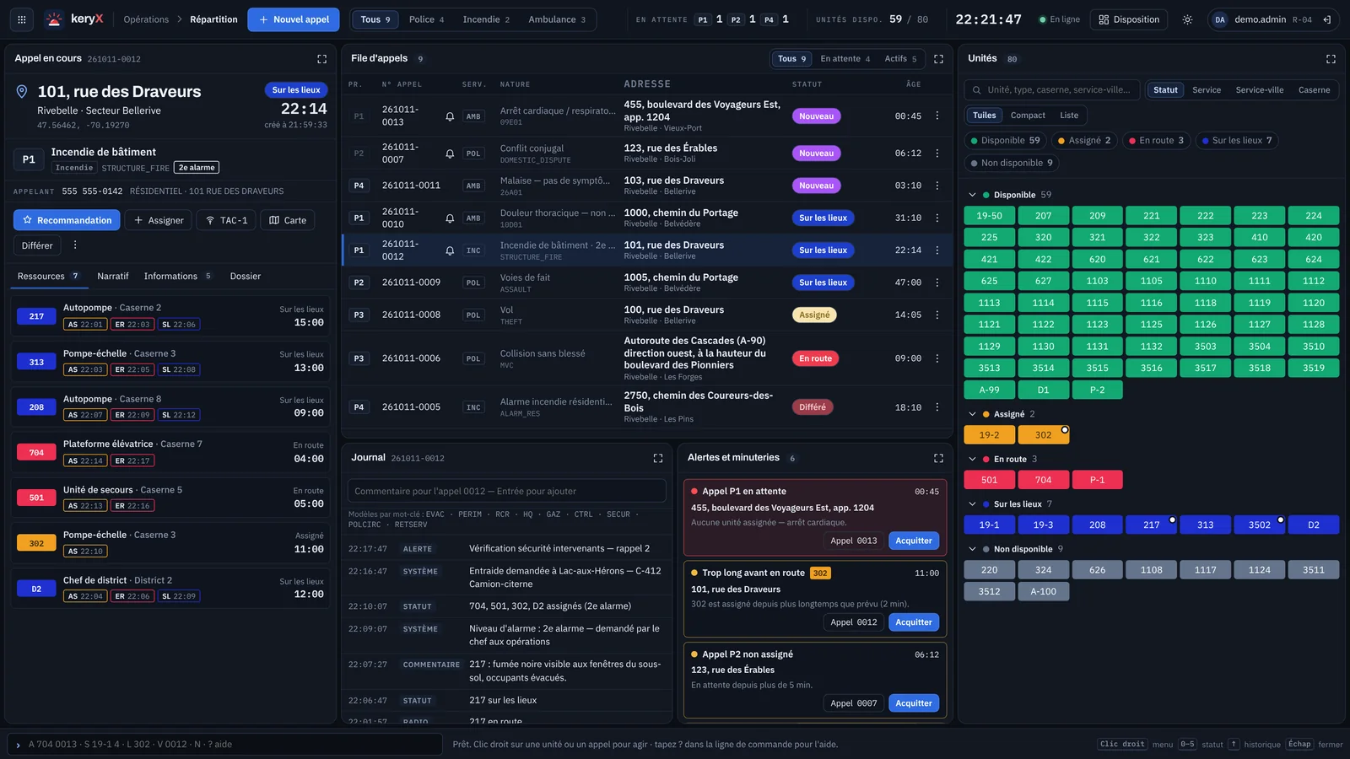Click the logout icon beside demo.admin

point(1327,19)
